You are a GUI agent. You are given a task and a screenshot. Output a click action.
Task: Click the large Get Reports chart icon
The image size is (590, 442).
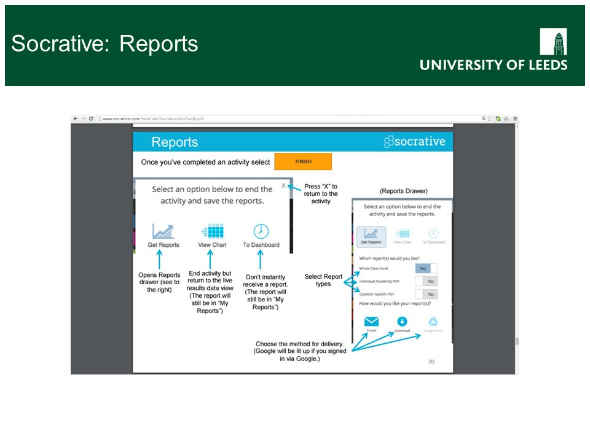[163, 231]
